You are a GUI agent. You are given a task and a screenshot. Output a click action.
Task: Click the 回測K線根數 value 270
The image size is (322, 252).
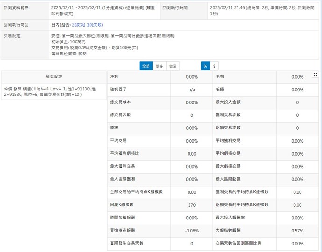[192, 205]
